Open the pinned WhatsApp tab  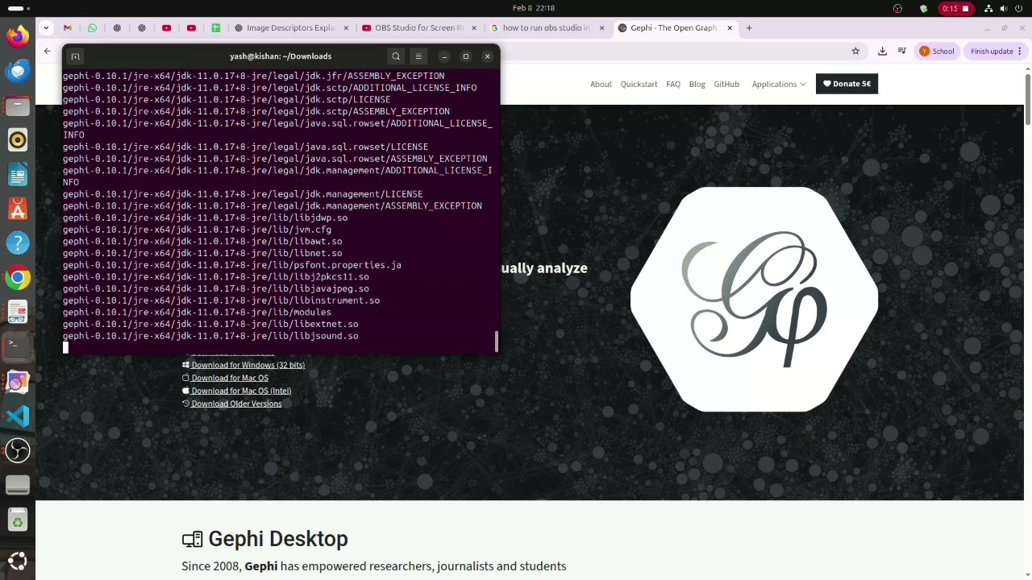(x=92, y=28)
